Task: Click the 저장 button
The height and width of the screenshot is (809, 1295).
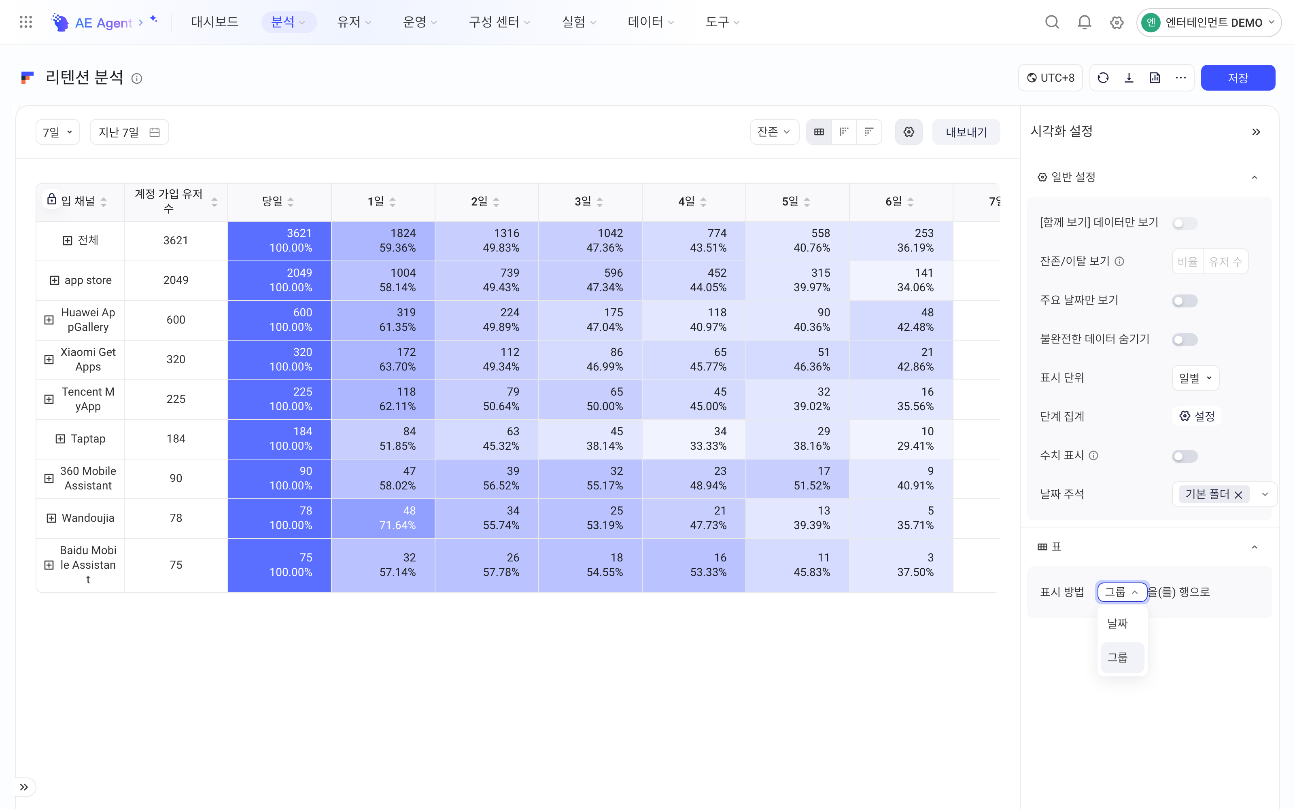Action: 1237,78
